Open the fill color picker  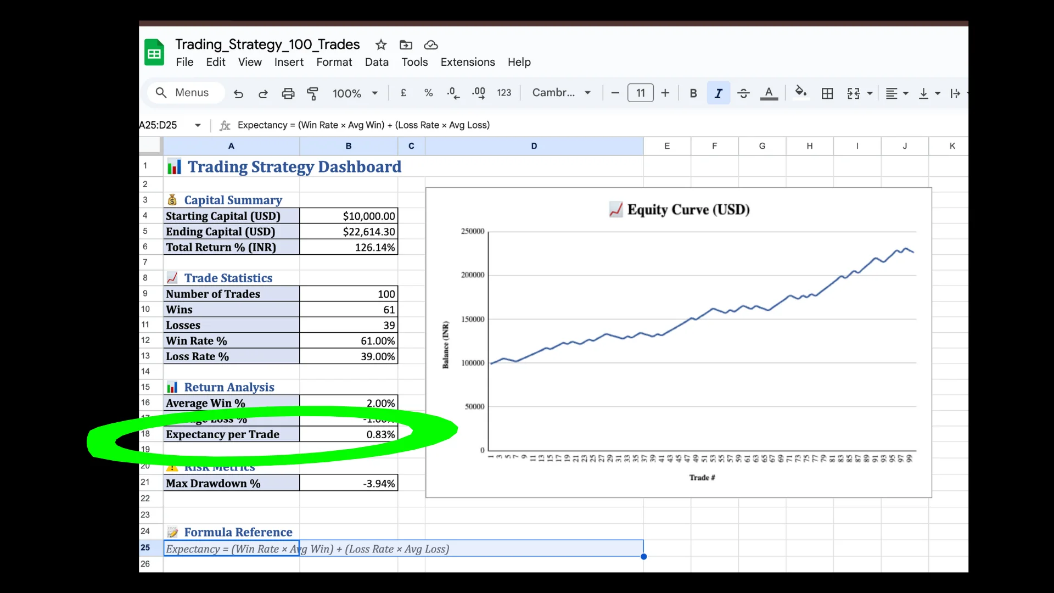click(801, 92)
